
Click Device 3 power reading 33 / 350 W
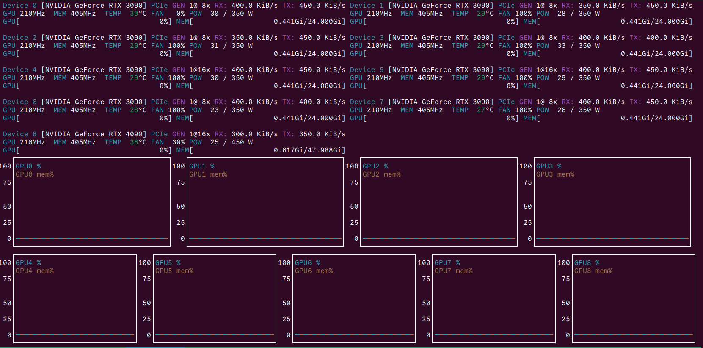pyautogui.click(x=578, y=46)
